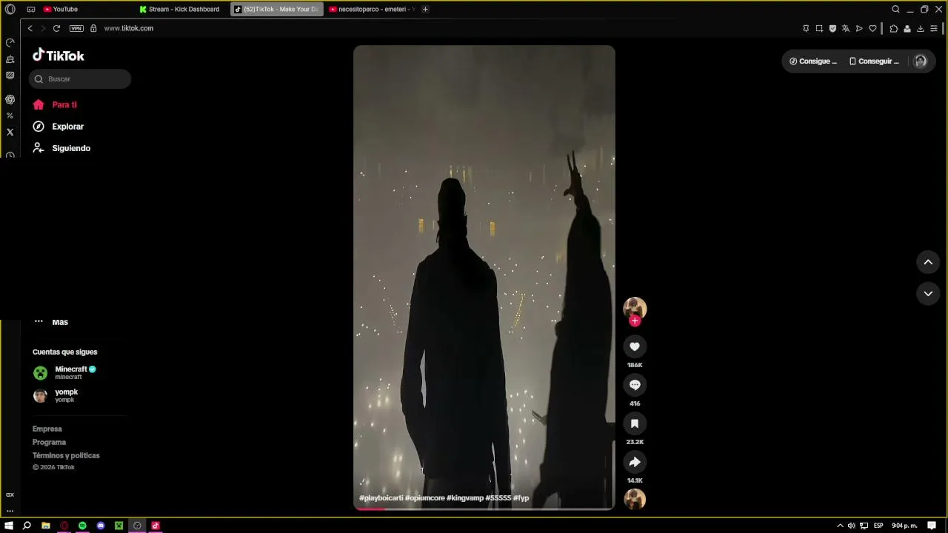Screen dimensions: 948x533
Task: Open the Windows Start menu
Action: point(9,526)
